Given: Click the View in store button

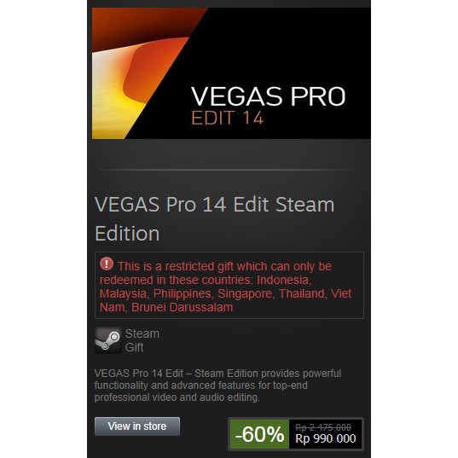Looking at the screenshot, I should 137,426.
